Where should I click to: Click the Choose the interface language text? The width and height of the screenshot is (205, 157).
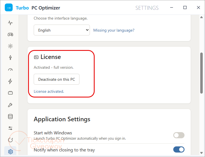coord(61,18)
